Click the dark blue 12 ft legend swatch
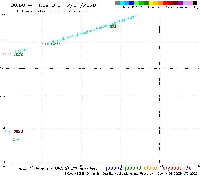 tap(132, 3)
